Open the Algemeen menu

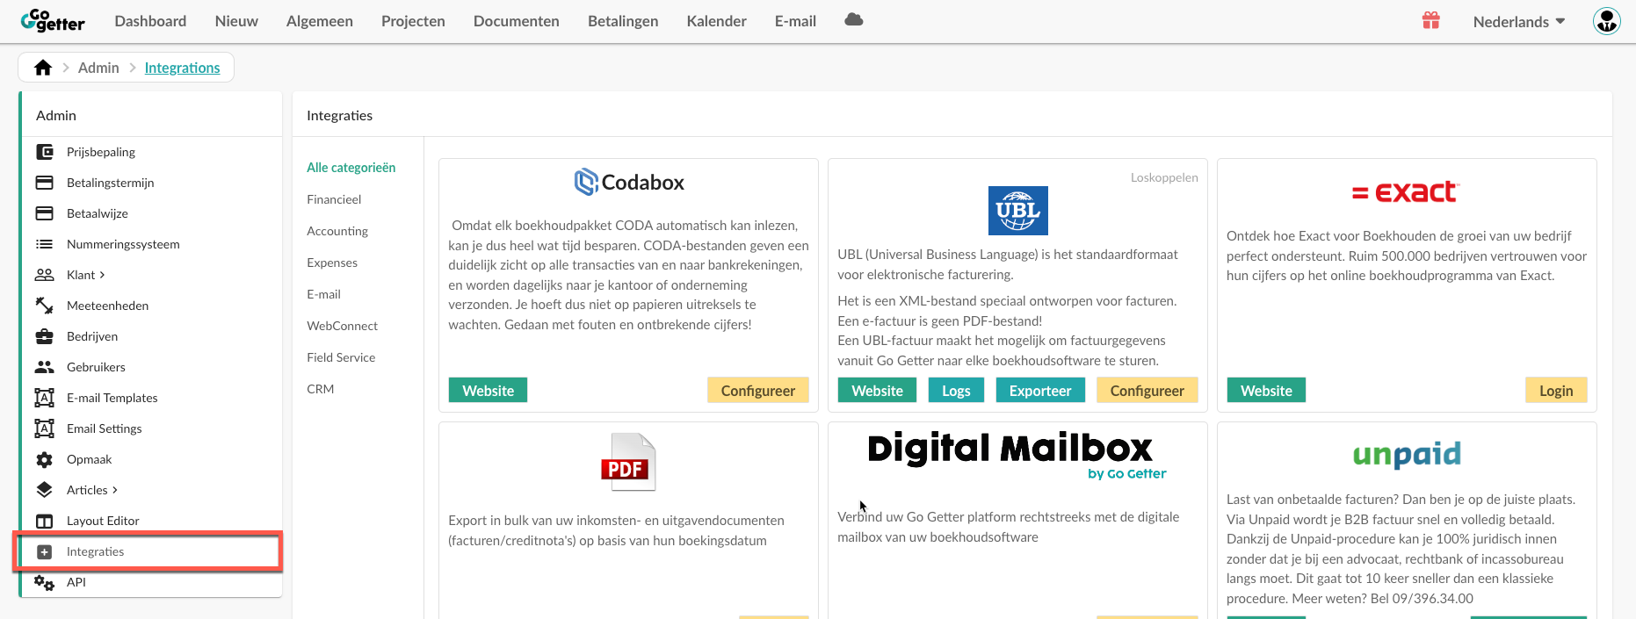click(x=320, y=21)
